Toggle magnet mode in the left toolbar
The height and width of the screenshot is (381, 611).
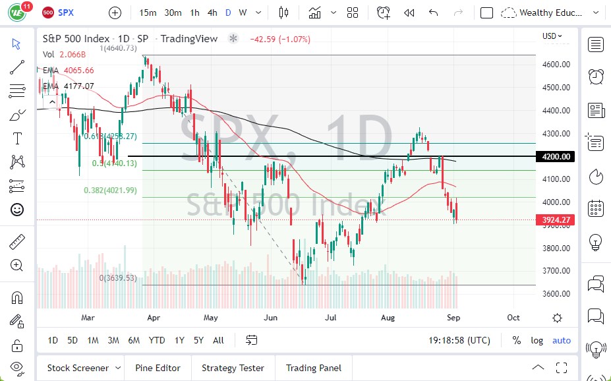click(x=16, y=297)
